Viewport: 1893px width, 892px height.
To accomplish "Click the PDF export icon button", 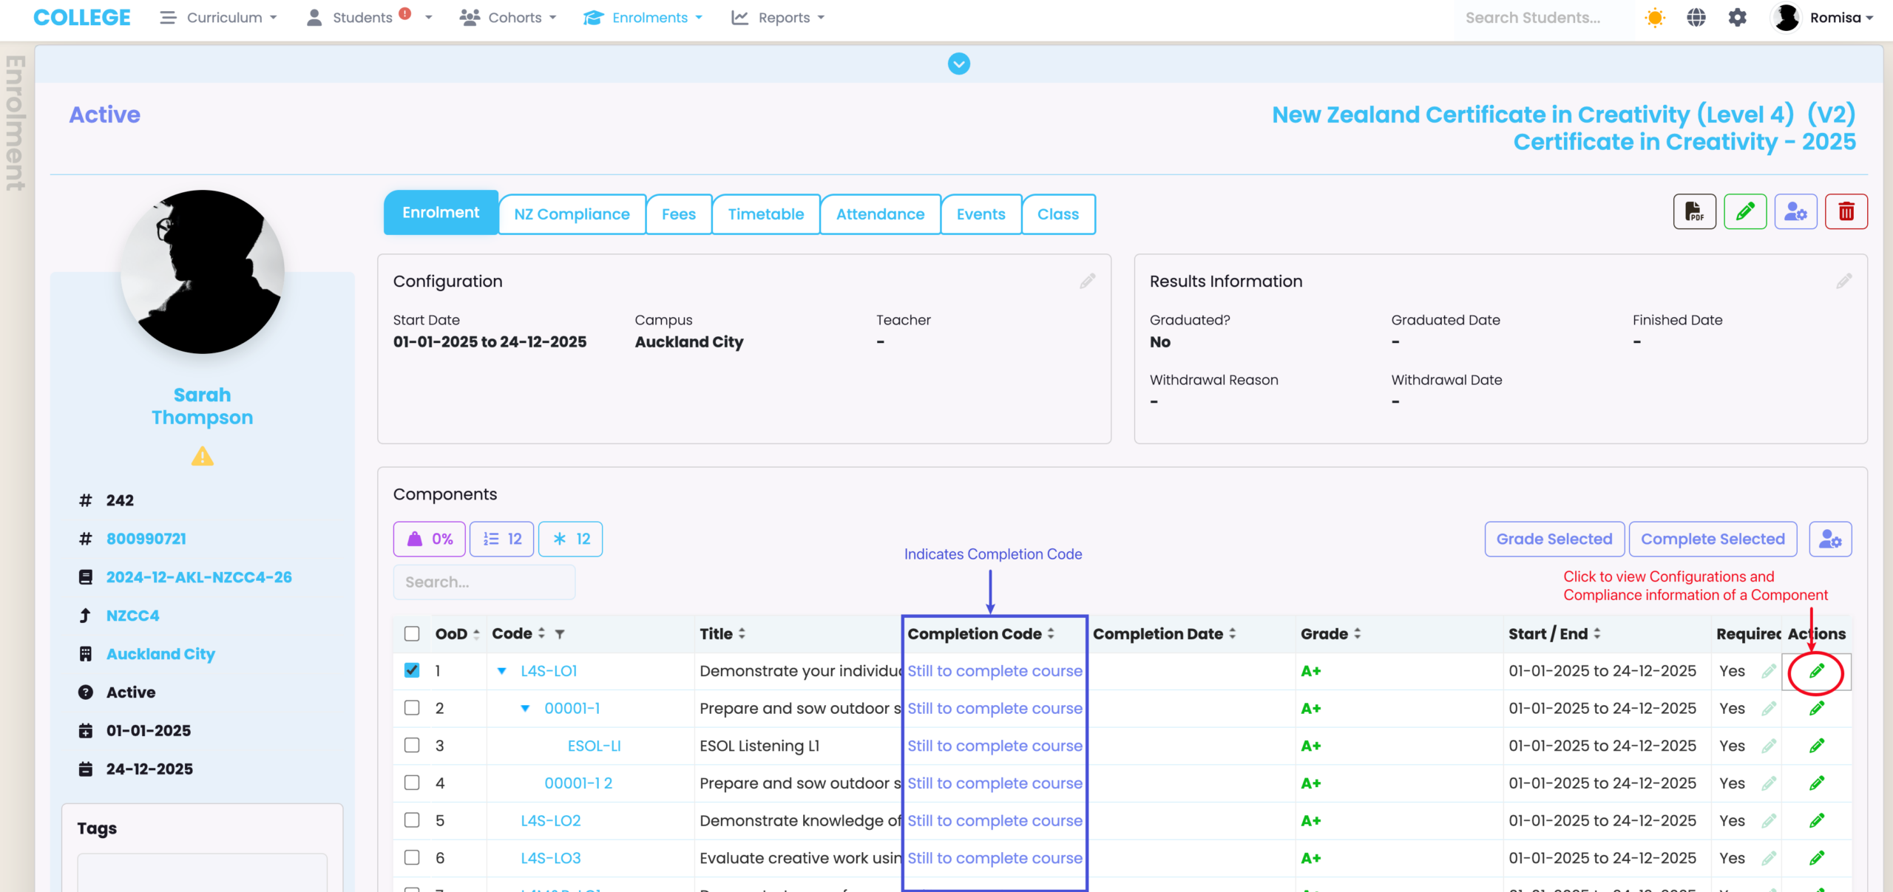I will pos(1694,213).
